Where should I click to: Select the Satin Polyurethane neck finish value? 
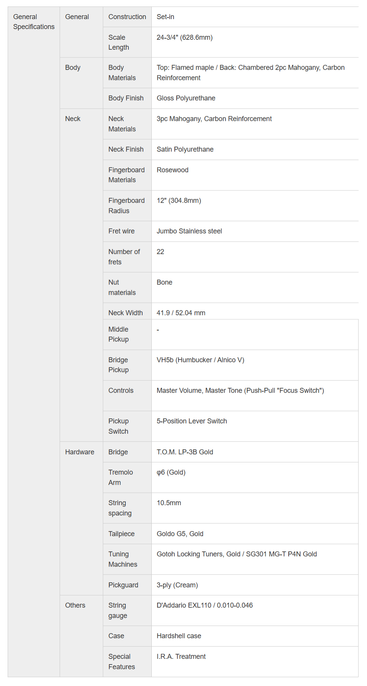pyautogui.click(x=185, y=149)
